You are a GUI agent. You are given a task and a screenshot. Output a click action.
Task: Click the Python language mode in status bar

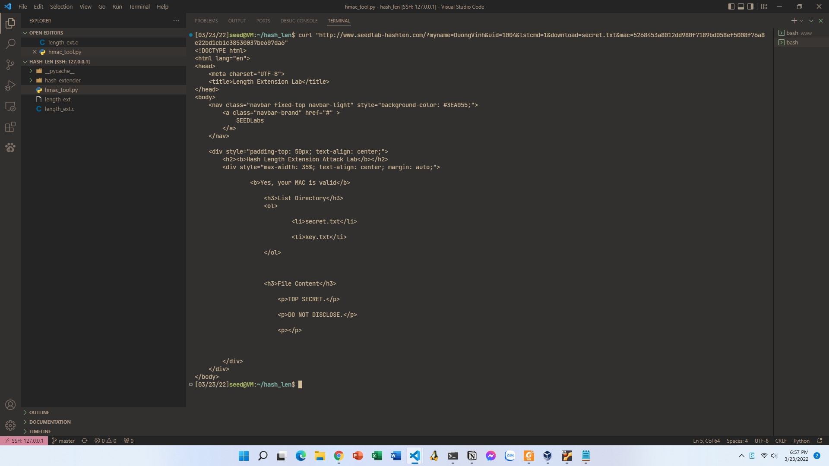801,441
